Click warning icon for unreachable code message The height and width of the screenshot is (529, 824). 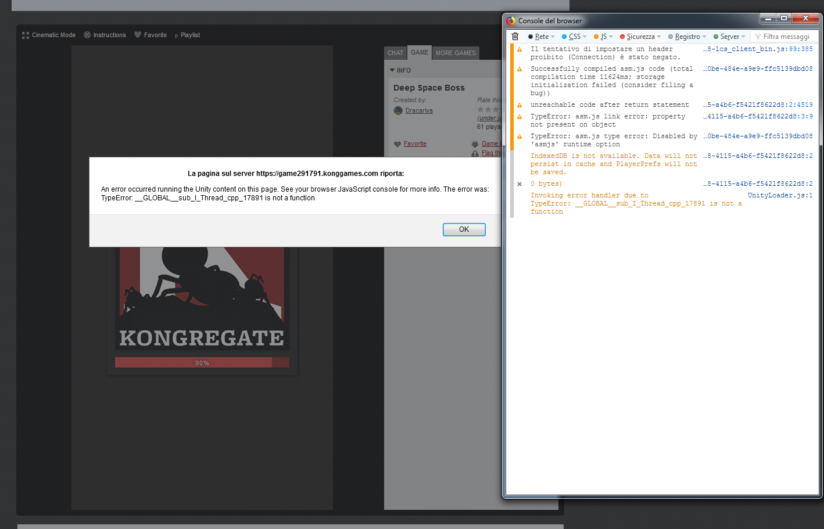(520, 105)
